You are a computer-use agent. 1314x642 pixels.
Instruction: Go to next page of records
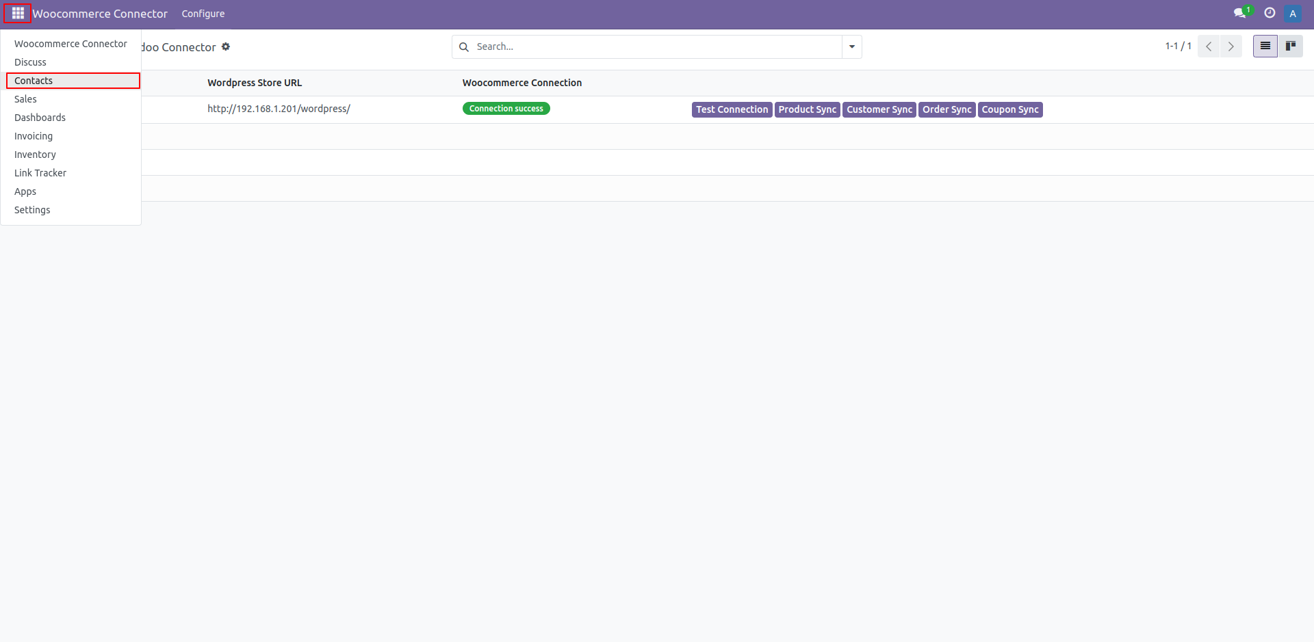pos(1231,46)
